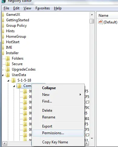
Task: Select the Secure key
Action: point(17,64)
